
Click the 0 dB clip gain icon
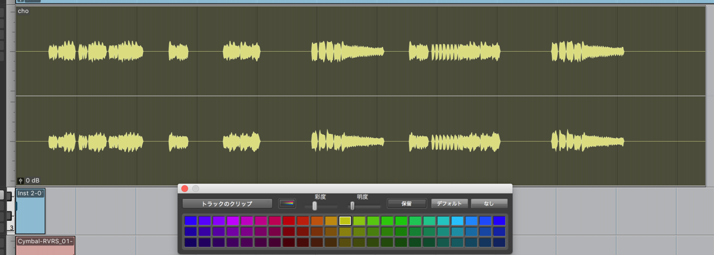[x=21, y=181]
